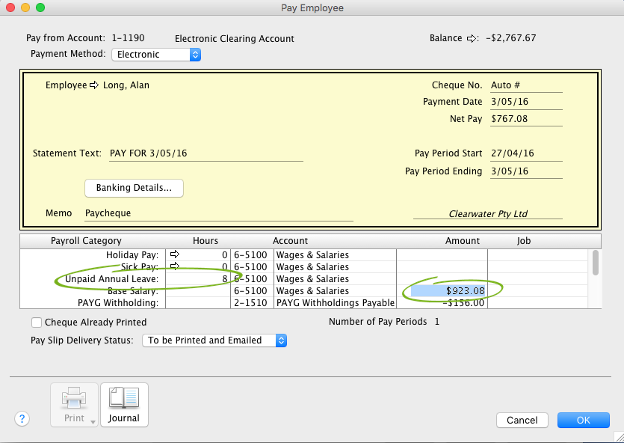Click the Journal icon button
Screen dimensions: 624x443
pos(124,405)
